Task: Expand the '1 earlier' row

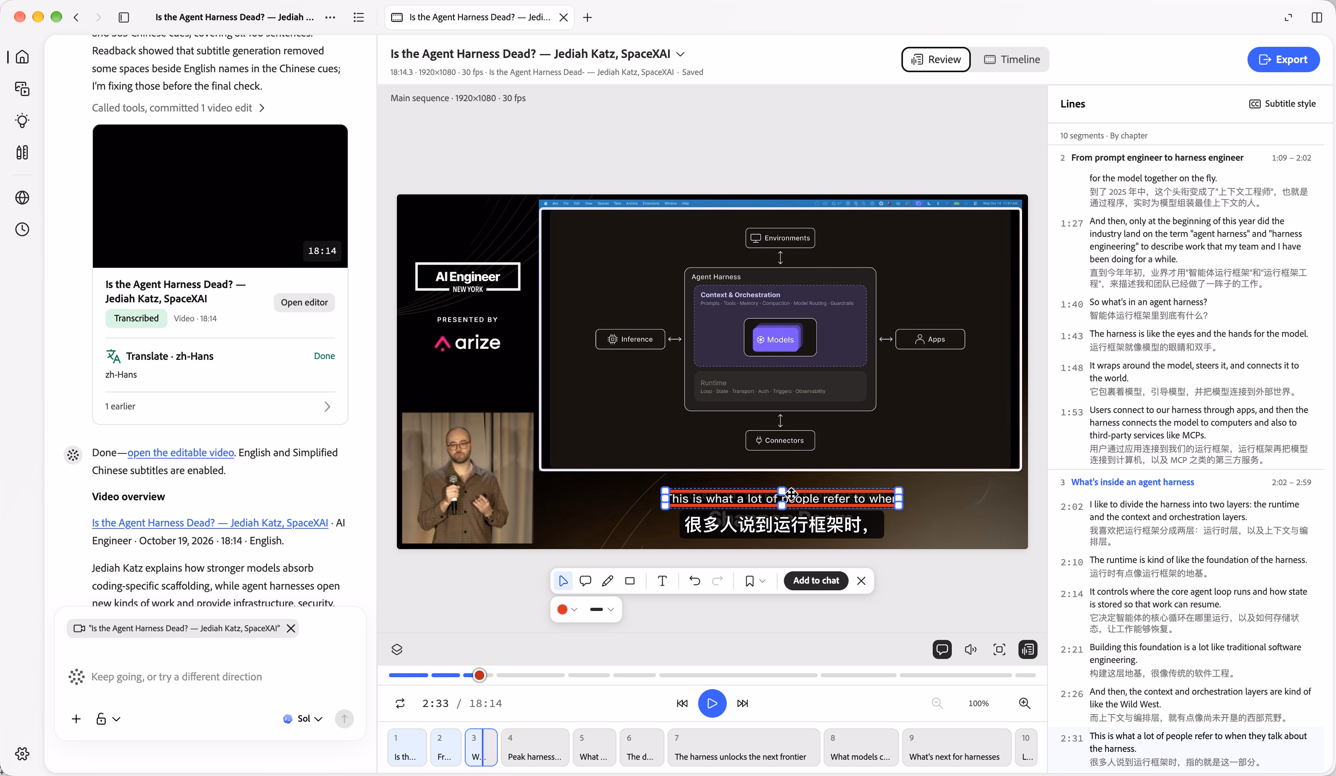Action: tap(219, 406)
